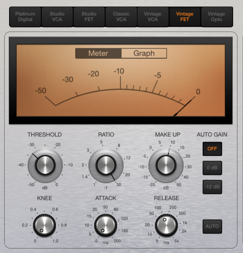Click the Ratio knob
The height and width of the screenshot is (253, 243).
pyautogui.click(x=106, y=165)
